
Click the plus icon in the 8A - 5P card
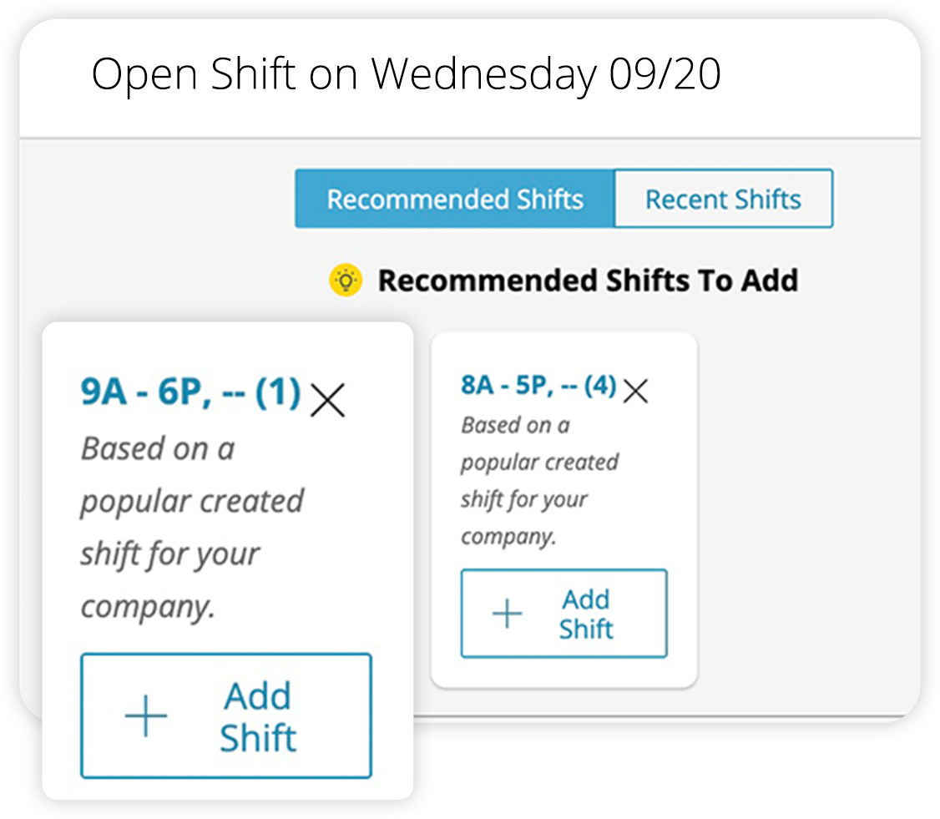[508, 614]
